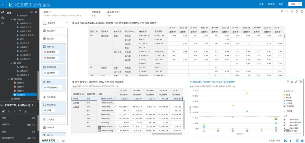Open the axis properties tab icon
Screen dimensions: 305x143
(8, 111)
